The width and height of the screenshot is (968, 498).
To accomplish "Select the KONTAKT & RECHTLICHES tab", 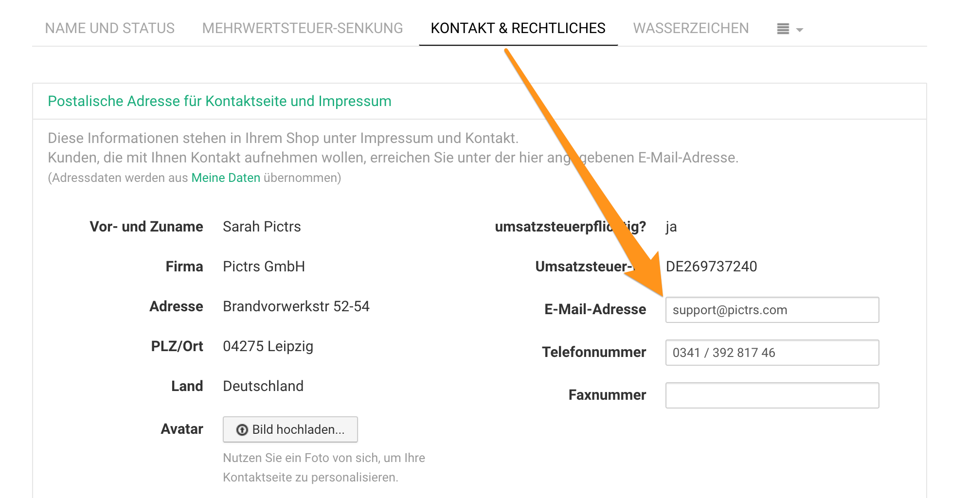I will (518, 28).
